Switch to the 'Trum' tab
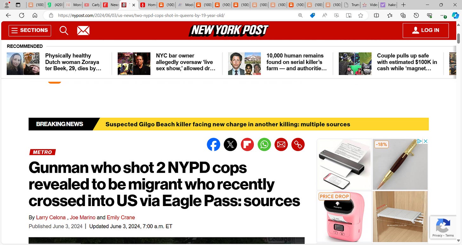Screen dimensions: 462x245 [x=352, y=5]
